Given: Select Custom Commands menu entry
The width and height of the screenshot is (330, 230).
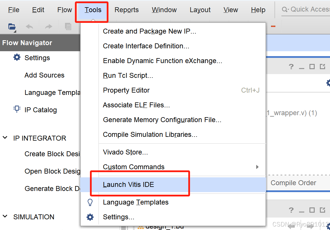Looking at the screenshot, I should (x=173, y=167).
